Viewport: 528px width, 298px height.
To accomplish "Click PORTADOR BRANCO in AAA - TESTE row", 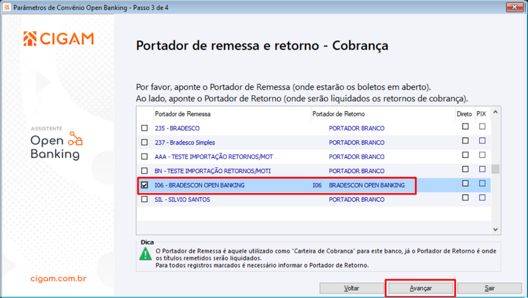I will point(356,157).
